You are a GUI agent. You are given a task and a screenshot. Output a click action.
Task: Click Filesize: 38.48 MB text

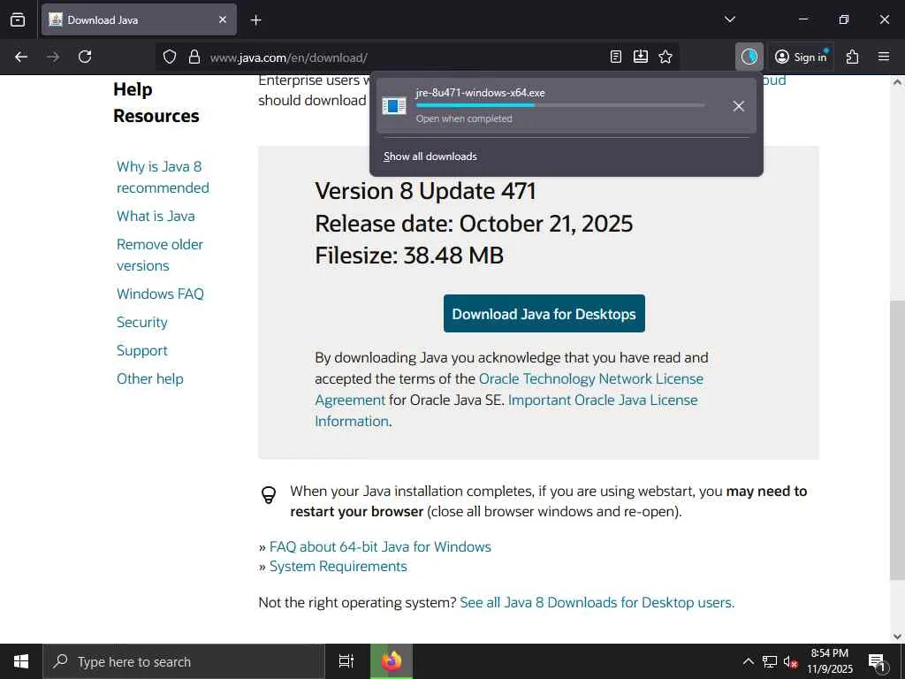pos(409,256)
